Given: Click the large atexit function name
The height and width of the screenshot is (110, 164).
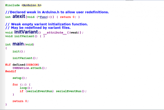Looking at the screenshot, I should tap(19, 16).
